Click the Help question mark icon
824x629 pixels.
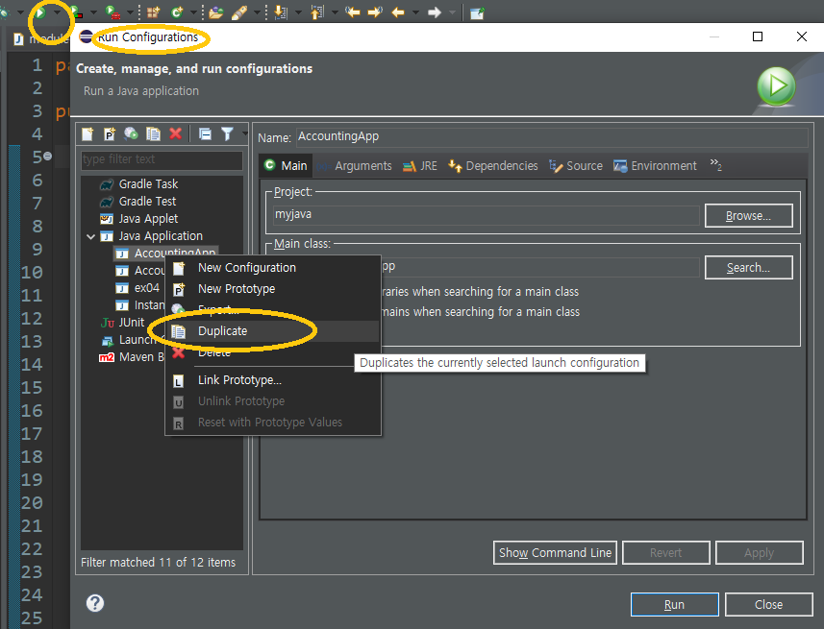pos(95,603)
